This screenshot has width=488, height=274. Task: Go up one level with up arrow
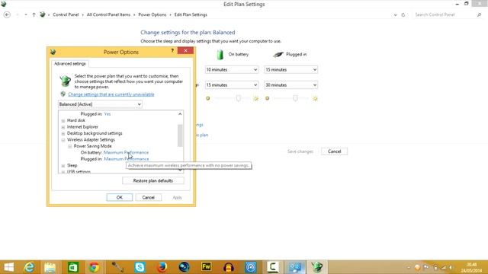[34, 14]
